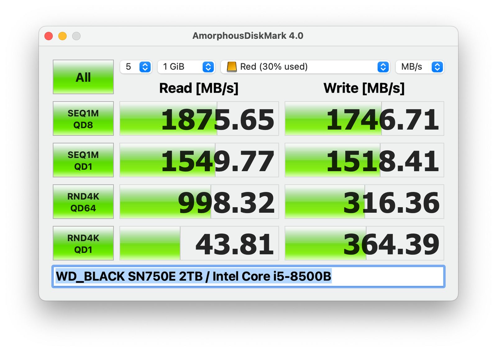The image size is (497, 352).
Task: Start the SEQ1M QD8 test
Action: click(x=83, y=118)
